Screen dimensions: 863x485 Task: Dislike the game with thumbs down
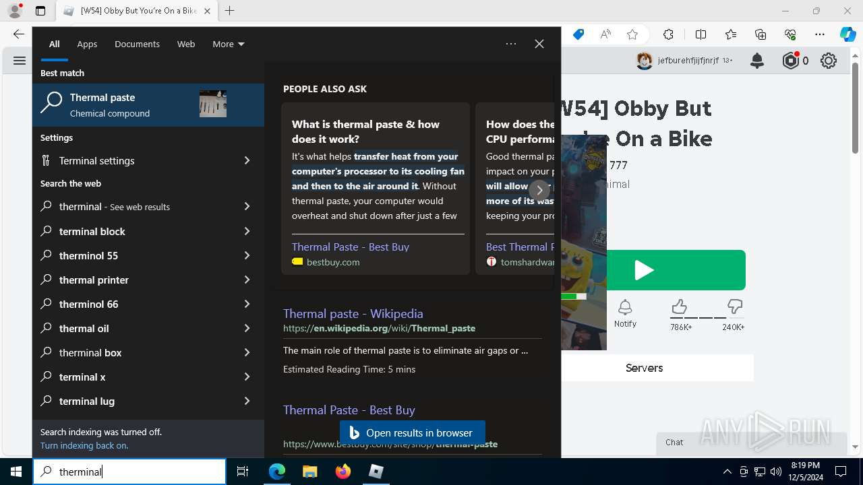point(734,307)
